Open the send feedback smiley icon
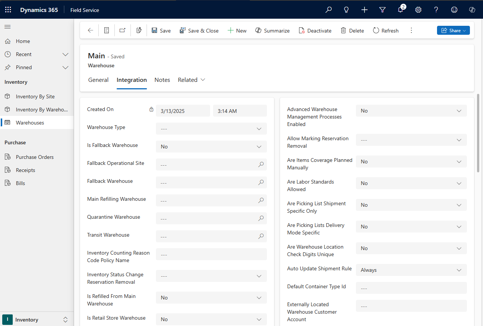Image resolution: width=483 pixels, height=326 pixels. 454,10
